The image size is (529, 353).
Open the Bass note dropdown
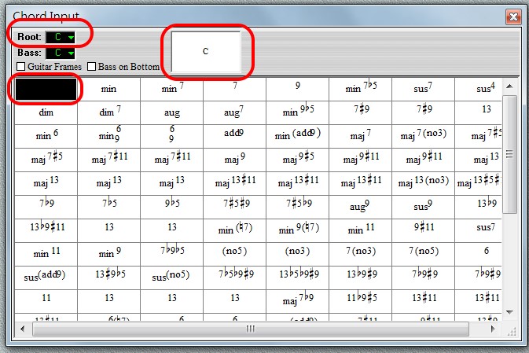(x=61, y=53)
